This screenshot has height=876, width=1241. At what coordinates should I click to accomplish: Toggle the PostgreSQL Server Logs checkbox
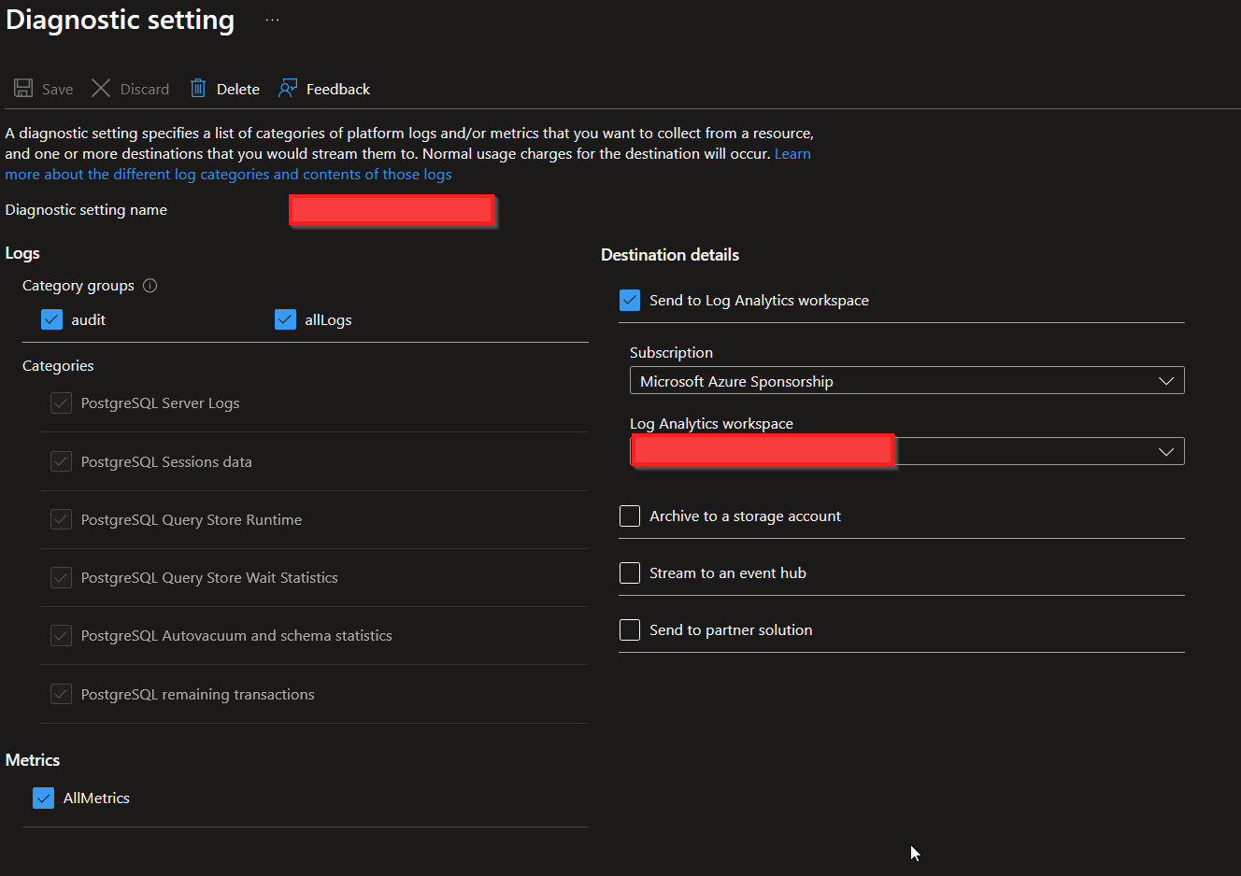(62, 403)
